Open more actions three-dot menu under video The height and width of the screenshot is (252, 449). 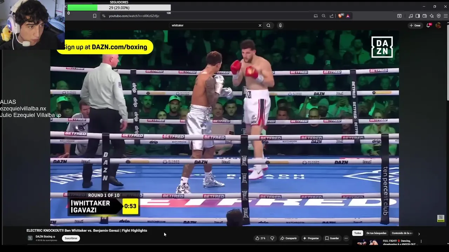(x=346, y=238)
